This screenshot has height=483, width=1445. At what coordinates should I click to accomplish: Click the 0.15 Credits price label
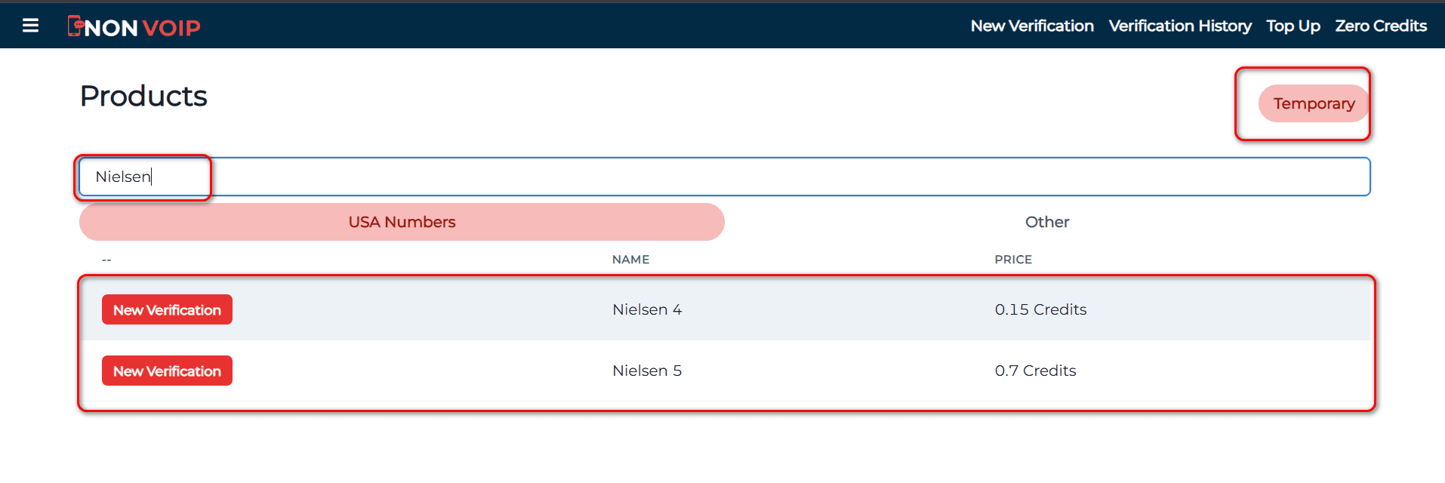pos(1040,309)
